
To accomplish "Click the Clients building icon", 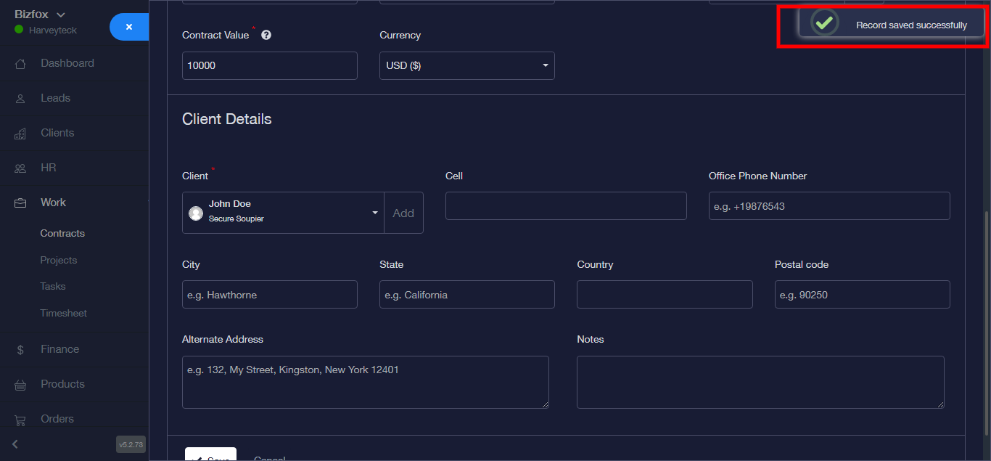I will [20, 134].
